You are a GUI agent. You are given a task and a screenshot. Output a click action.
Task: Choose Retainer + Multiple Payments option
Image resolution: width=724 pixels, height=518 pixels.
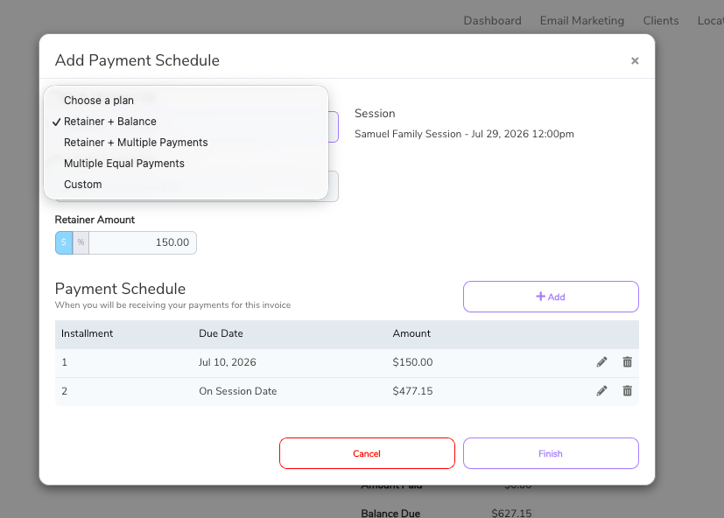[186, 143]
